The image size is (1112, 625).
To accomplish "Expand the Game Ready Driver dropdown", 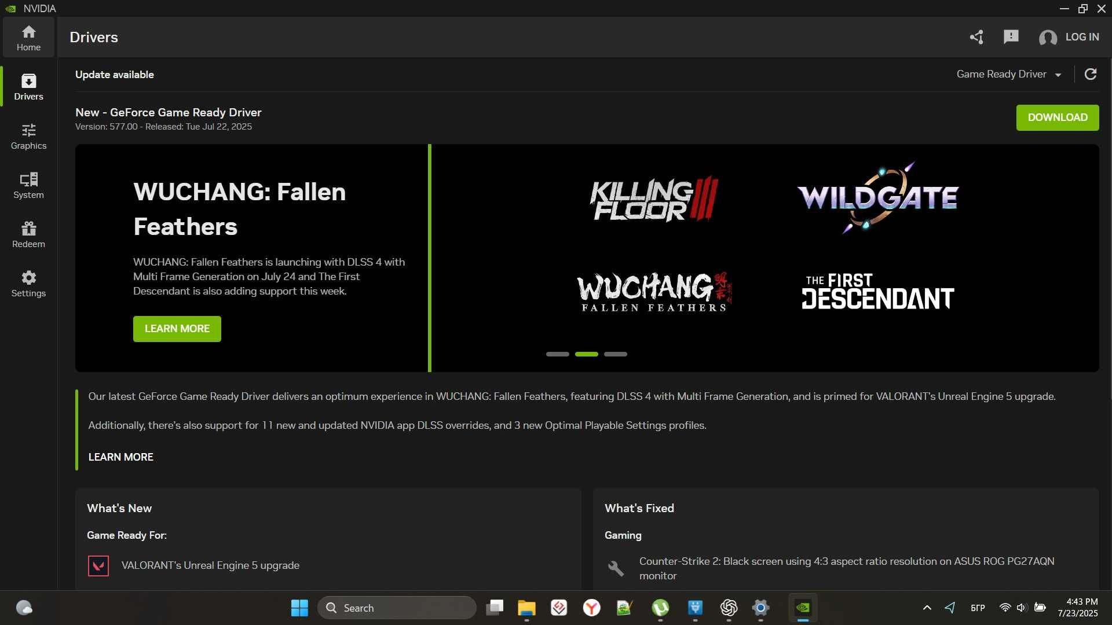I will tap(1009, 74).
